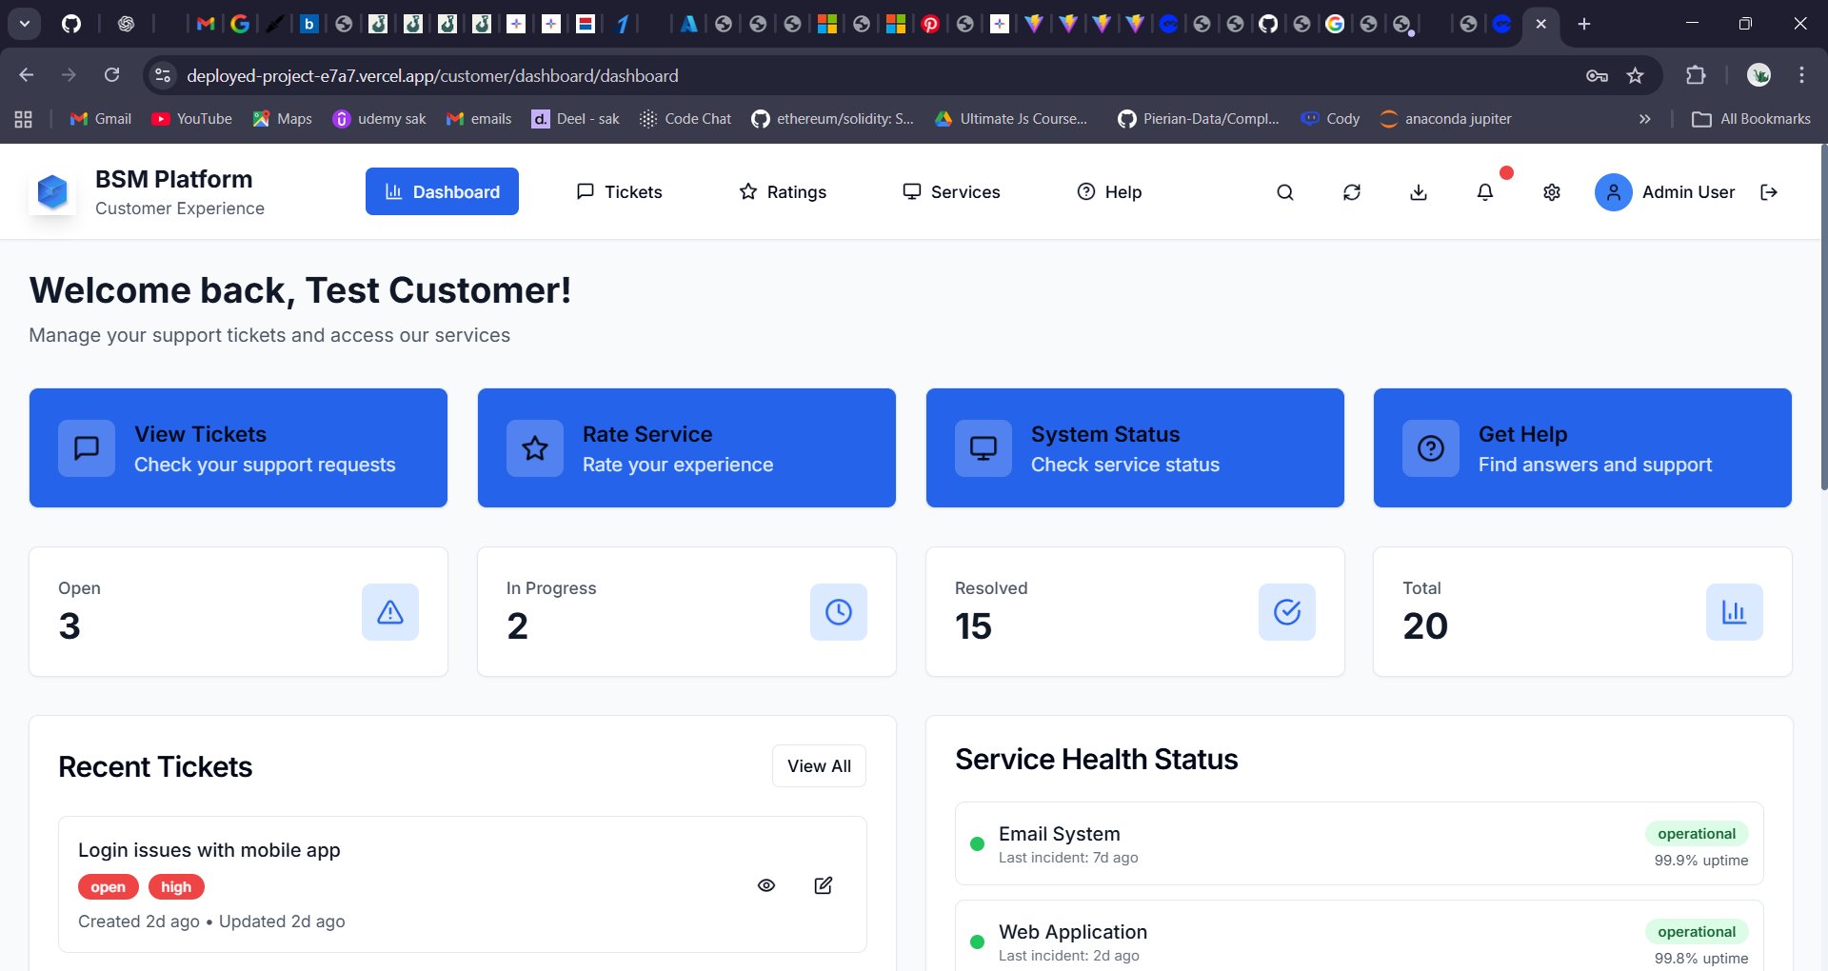Click the star icon on Rate Service card
Screen dimensions: 1828x971
click(535, 448)
